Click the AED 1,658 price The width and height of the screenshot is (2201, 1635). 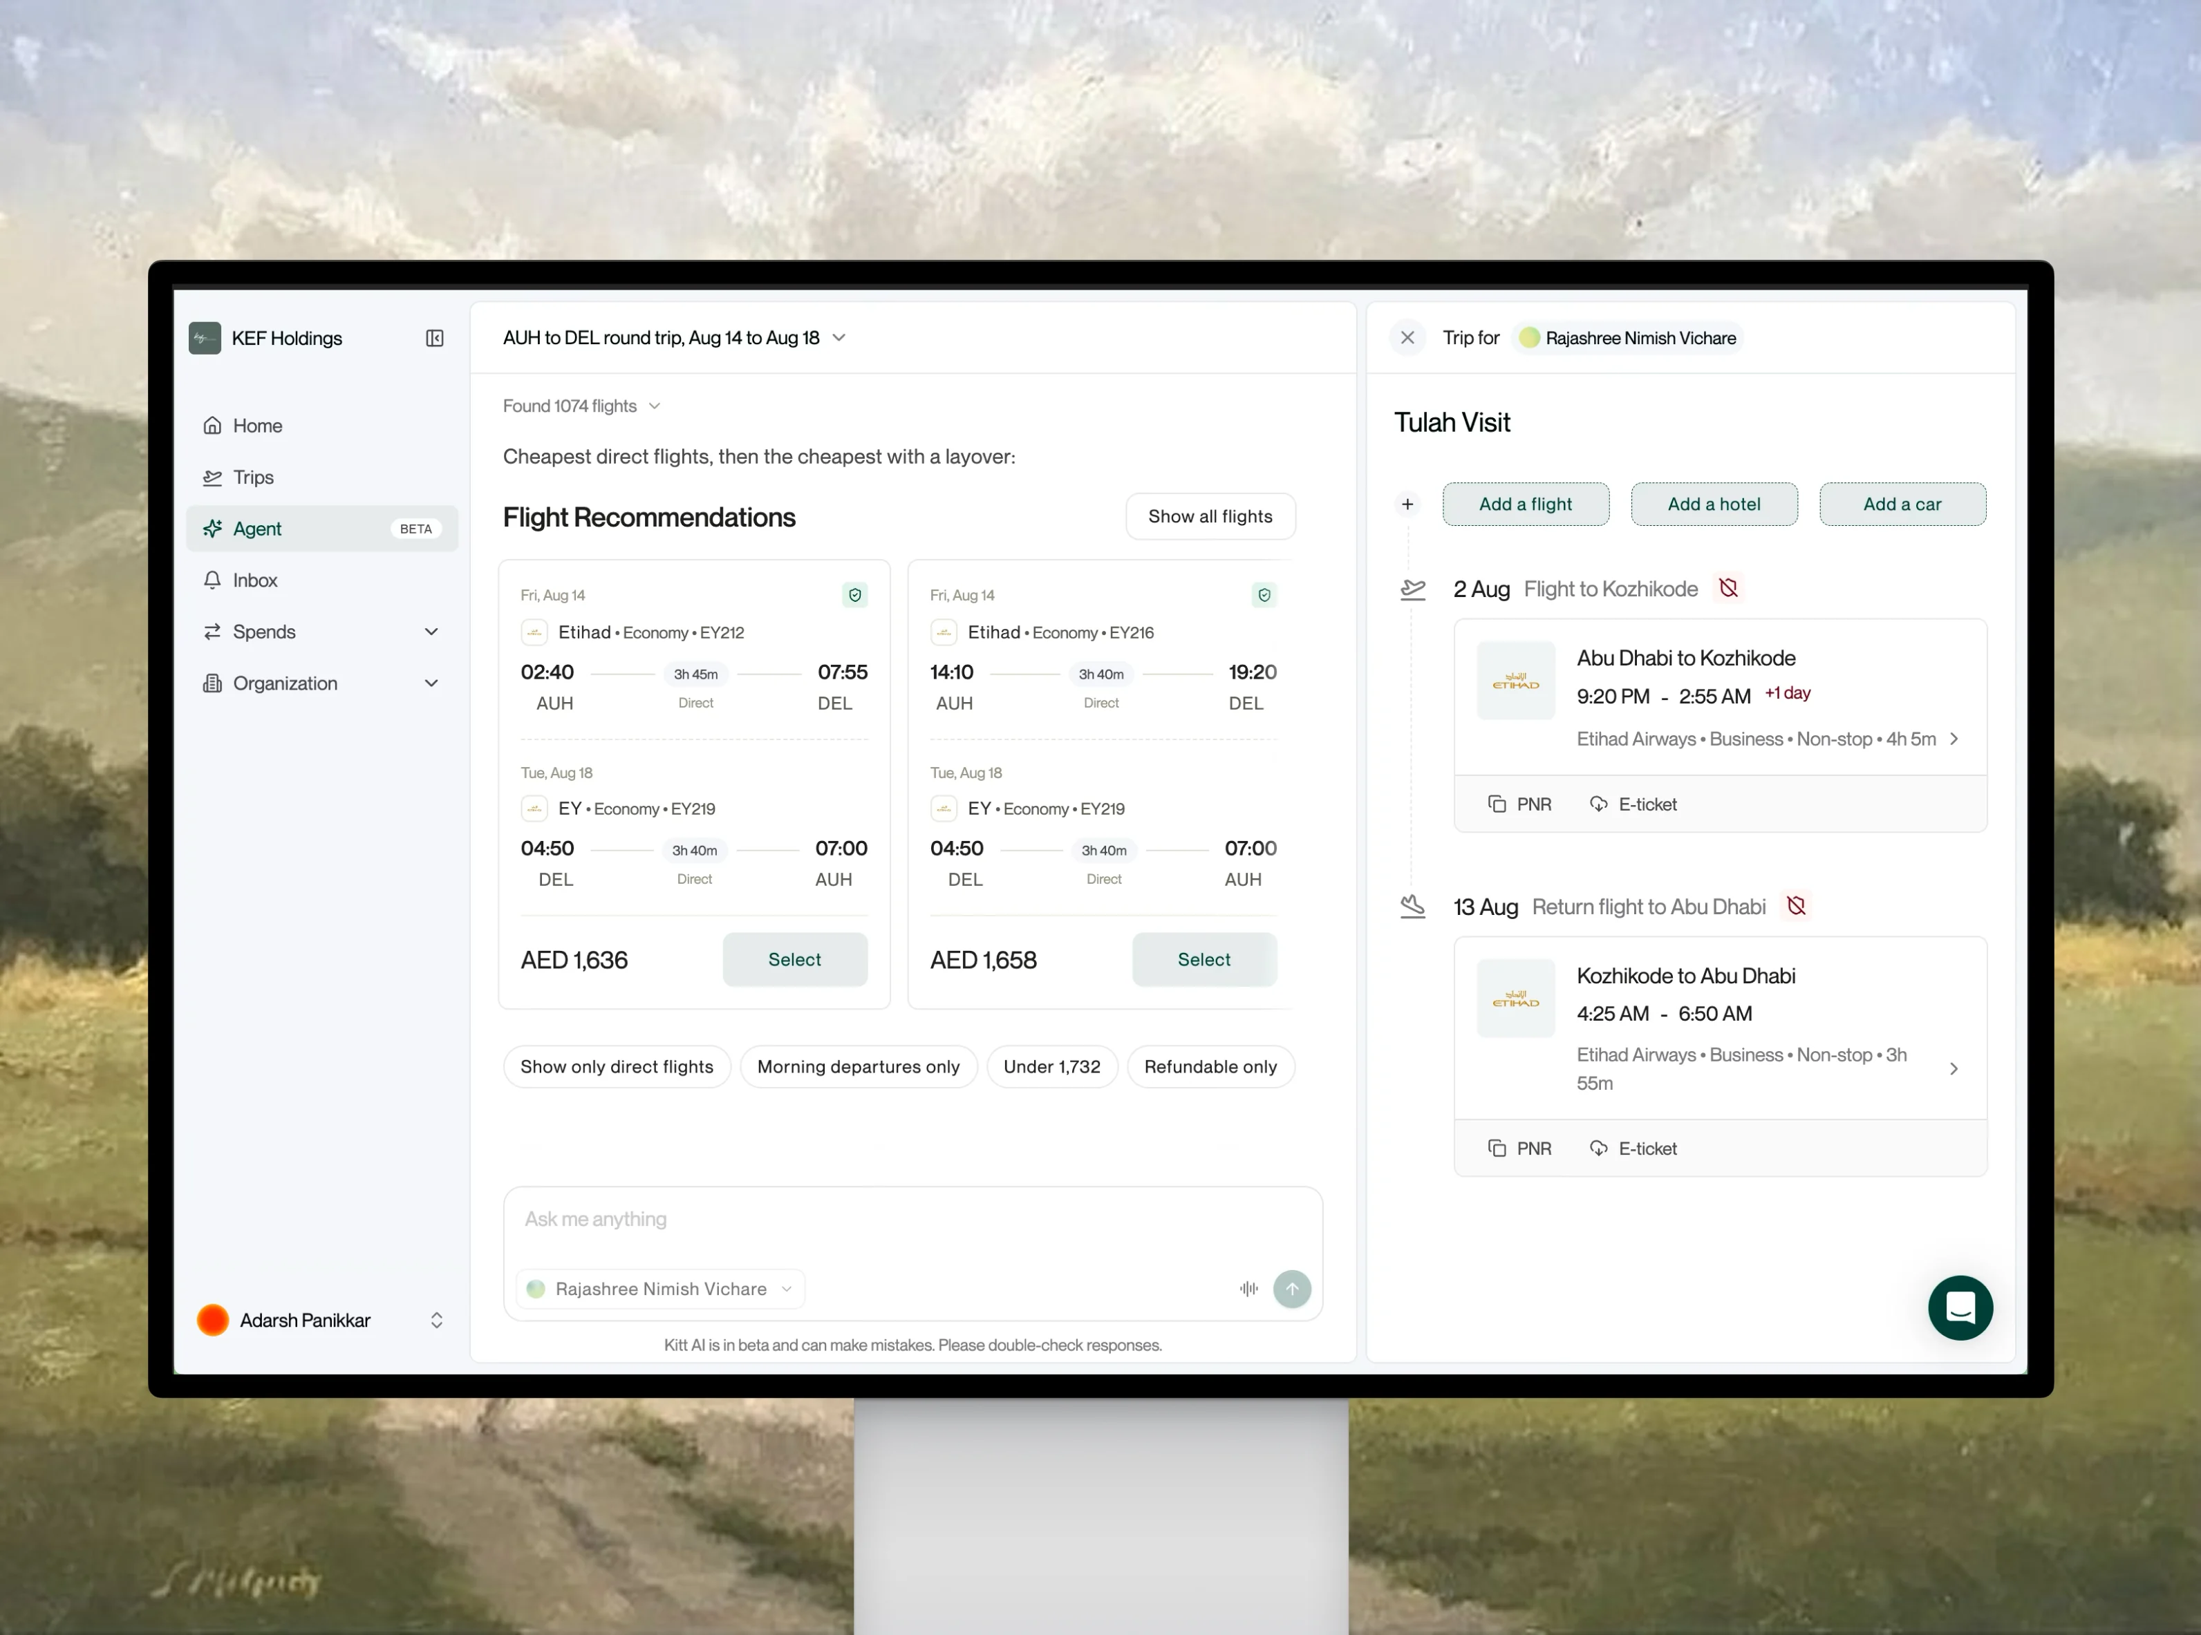tap(983, 960)
